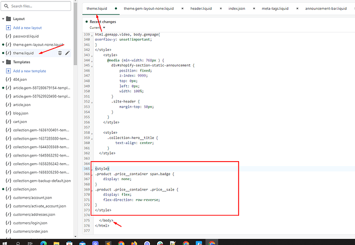Click into the Search files input field
Screen dimensions: 355x245
pos(39,6)
